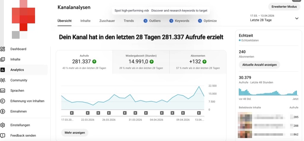
Task: Click the Sprachen subtitles icon
Action: coord(2,90)
